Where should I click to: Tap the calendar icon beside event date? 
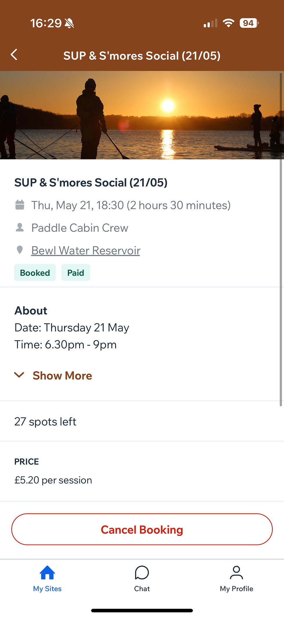pos(20,205)
